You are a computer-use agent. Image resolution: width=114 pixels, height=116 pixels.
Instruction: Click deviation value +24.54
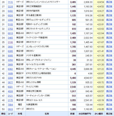tap(100, 2)
